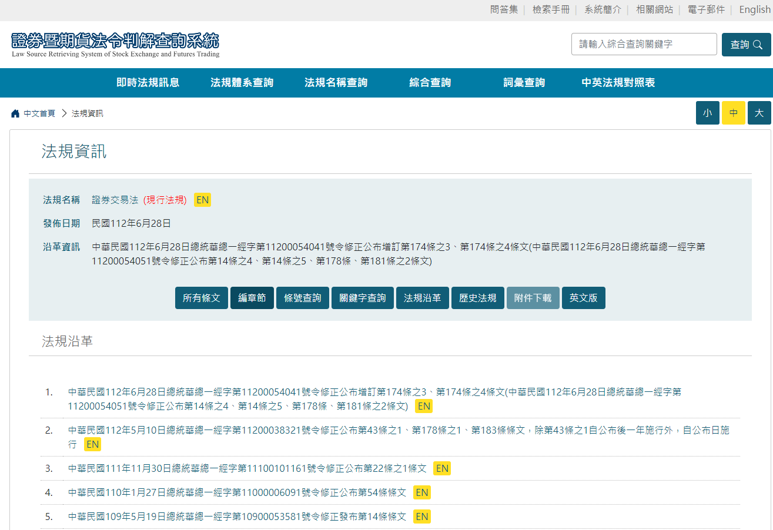Open history entry 3 about 第22條之1
The width and height of the screenshot is (773, 530).
click(x=247, y=468)
